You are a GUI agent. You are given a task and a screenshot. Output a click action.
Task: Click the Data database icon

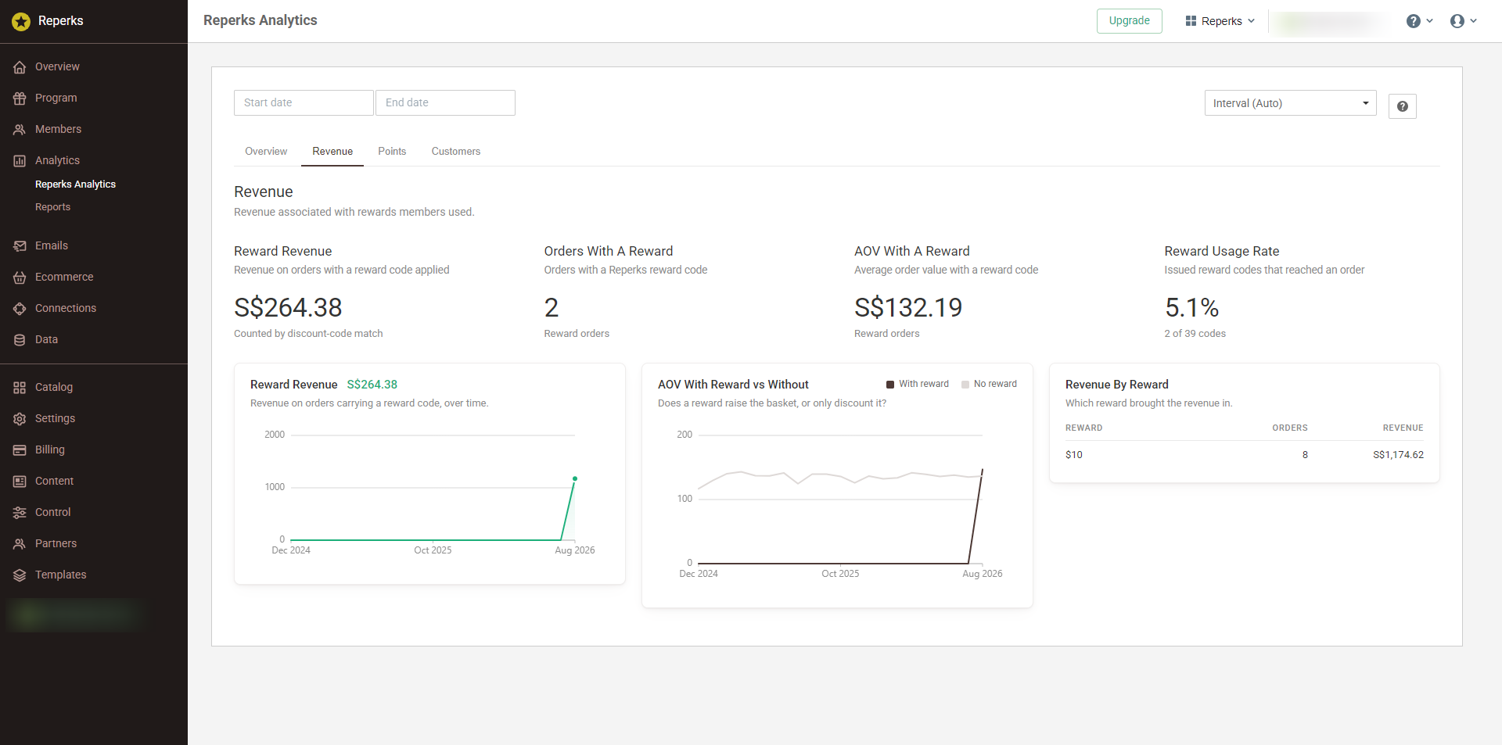click(x=20, y=340)
